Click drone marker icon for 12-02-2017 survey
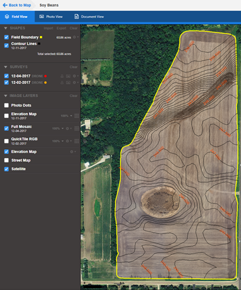241x290 pixels. 62,82
